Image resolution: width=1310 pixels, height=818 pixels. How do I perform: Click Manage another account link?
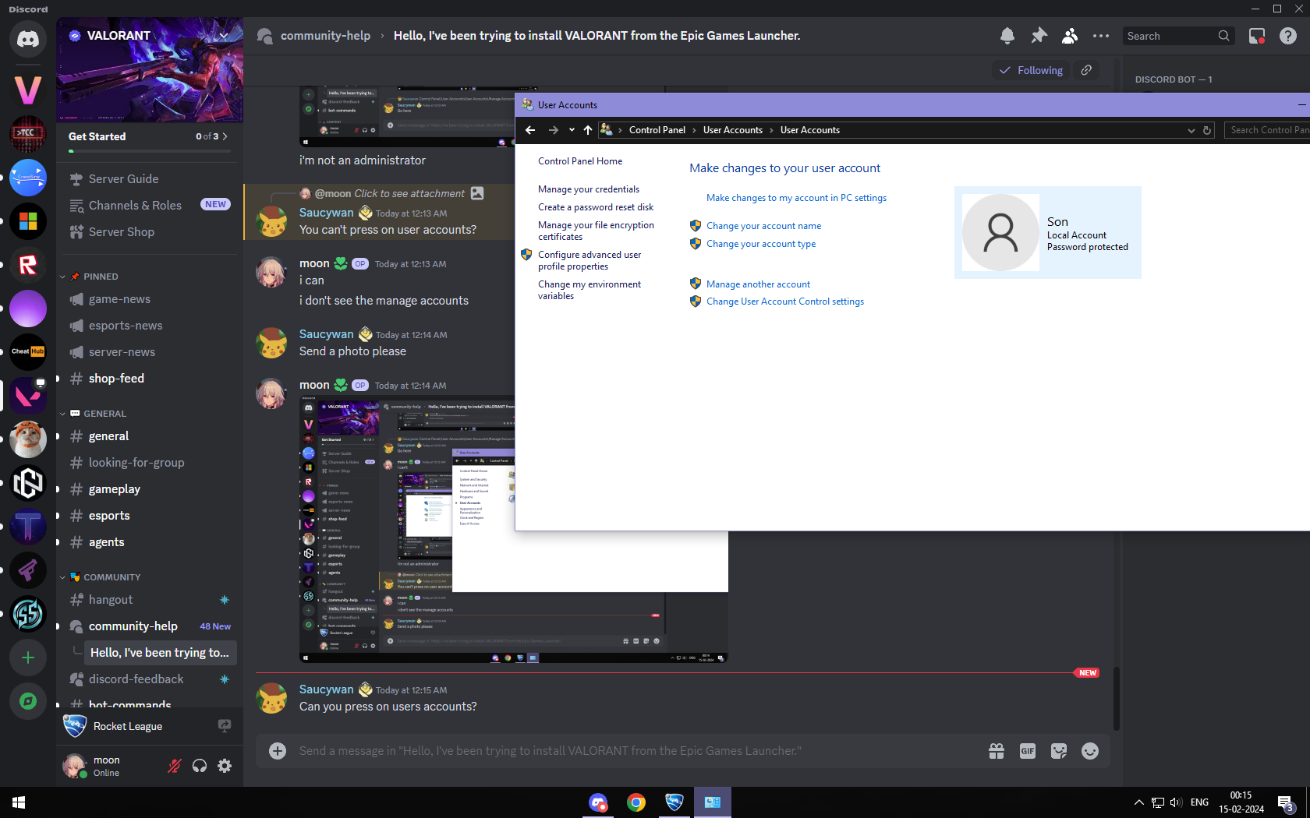click(758, 284)
